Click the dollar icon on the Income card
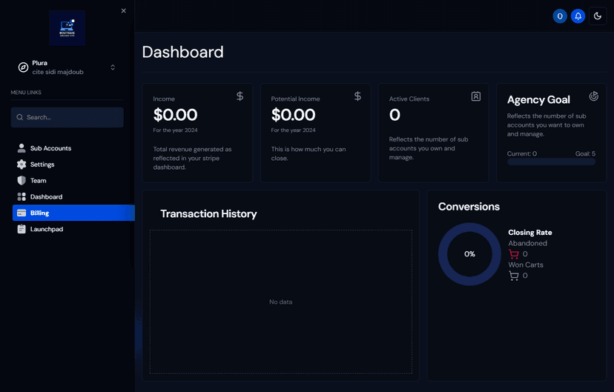The image size is (614, 392). 240,96
